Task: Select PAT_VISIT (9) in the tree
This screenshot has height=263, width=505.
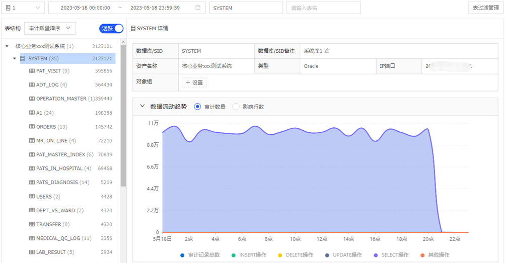Action: [x=53, y=71]
